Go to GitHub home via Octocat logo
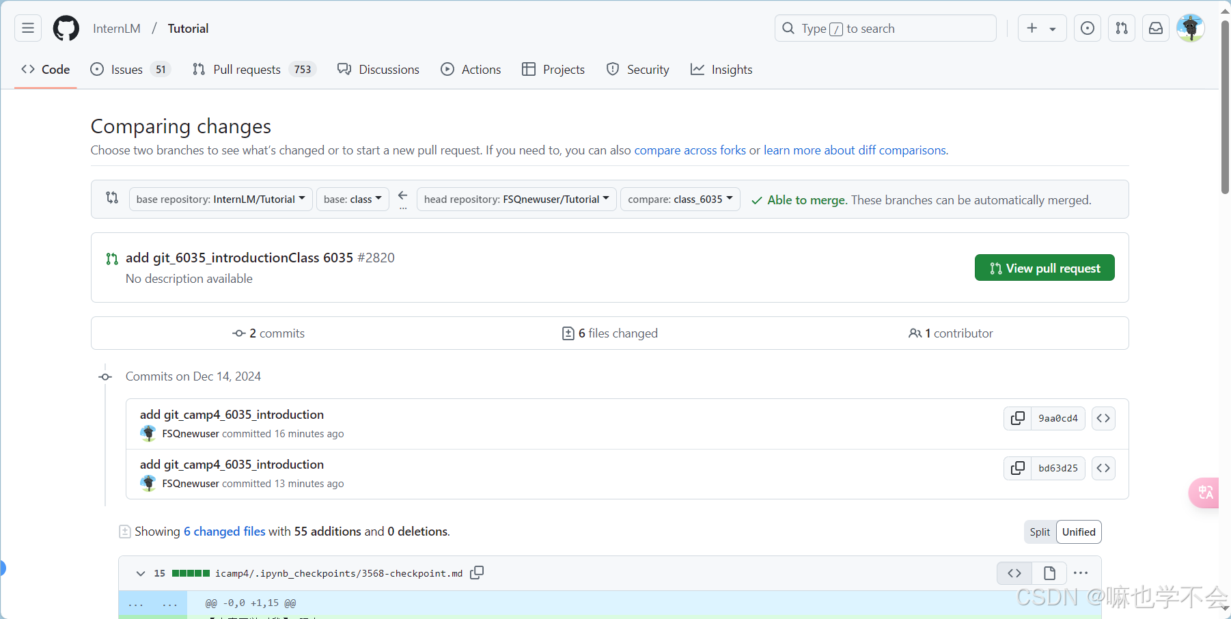Image resolution: width=1231 pixels, height=619 pixels. click(x=66, y=28)
